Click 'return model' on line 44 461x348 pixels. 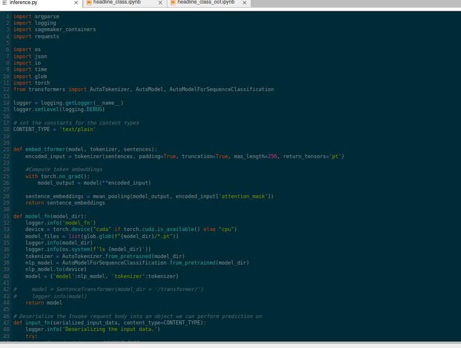point(44,303)
